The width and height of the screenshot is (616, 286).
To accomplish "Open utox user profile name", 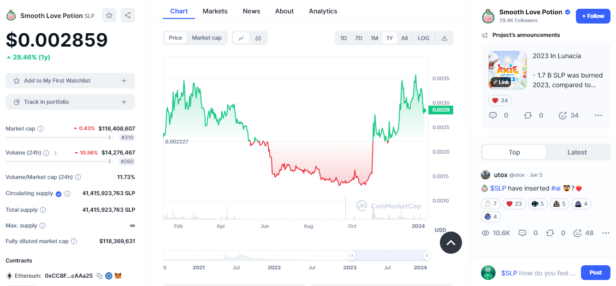I will (x=500, y=175).
